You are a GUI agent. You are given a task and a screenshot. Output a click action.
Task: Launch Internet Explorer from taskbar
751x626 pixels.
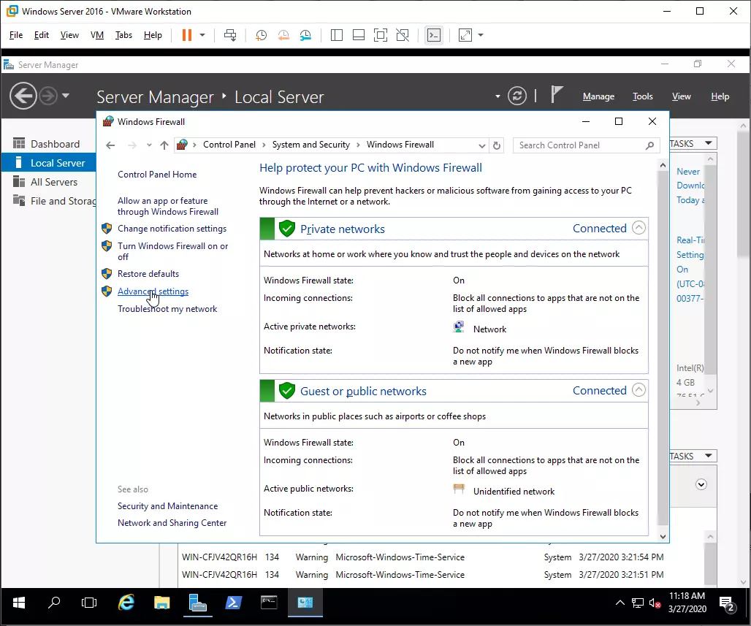coord(126,603)
